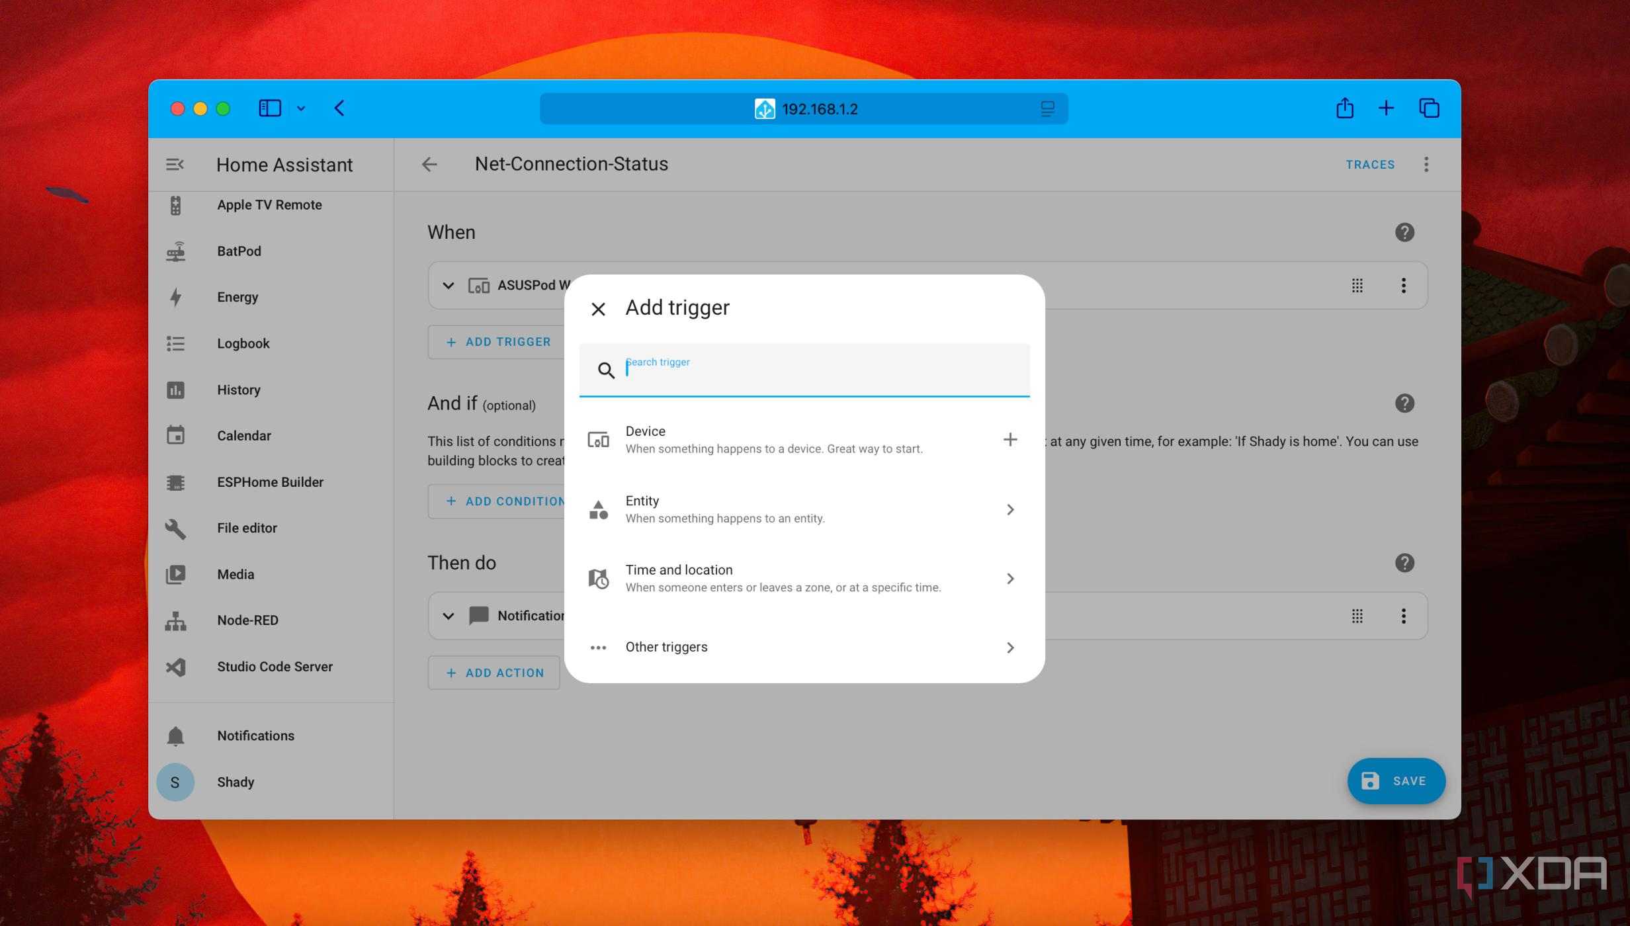
Task: Click help icon for And if section
Action: [x=1404, y=403]
